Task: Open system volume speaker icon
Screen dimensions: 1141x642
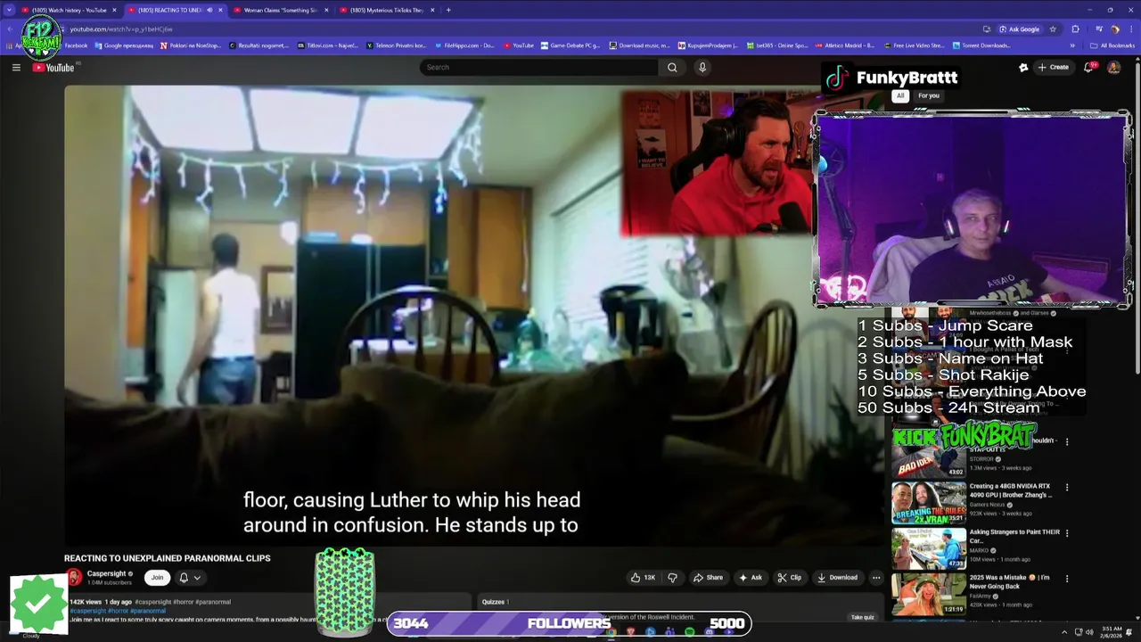Action: click(x=1089, y=632)
